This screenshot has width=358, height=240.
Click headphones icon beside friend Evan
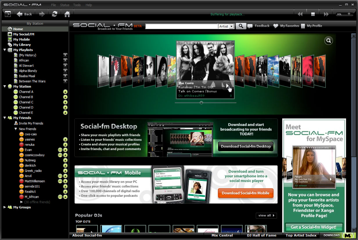click(60, 150)
